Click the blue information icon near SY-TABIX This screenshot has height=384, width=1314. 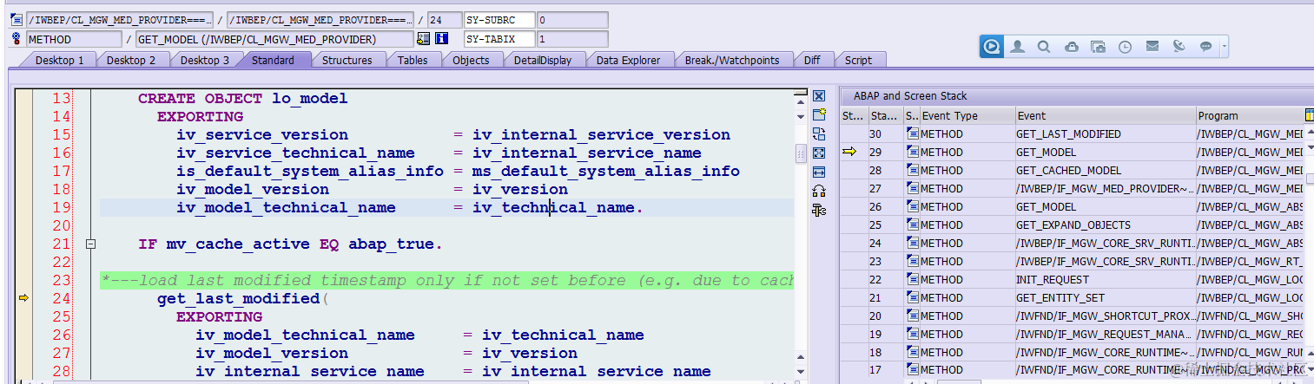tap(441, 39)
